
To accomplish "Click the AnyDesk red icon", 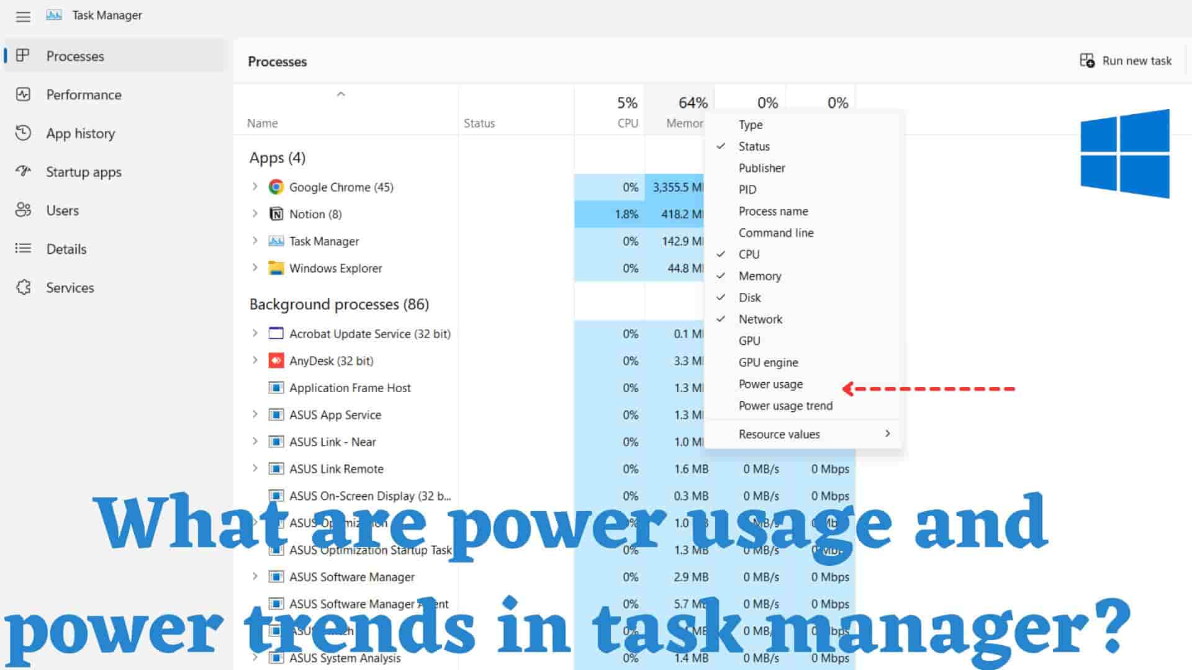I will (276, 360).
